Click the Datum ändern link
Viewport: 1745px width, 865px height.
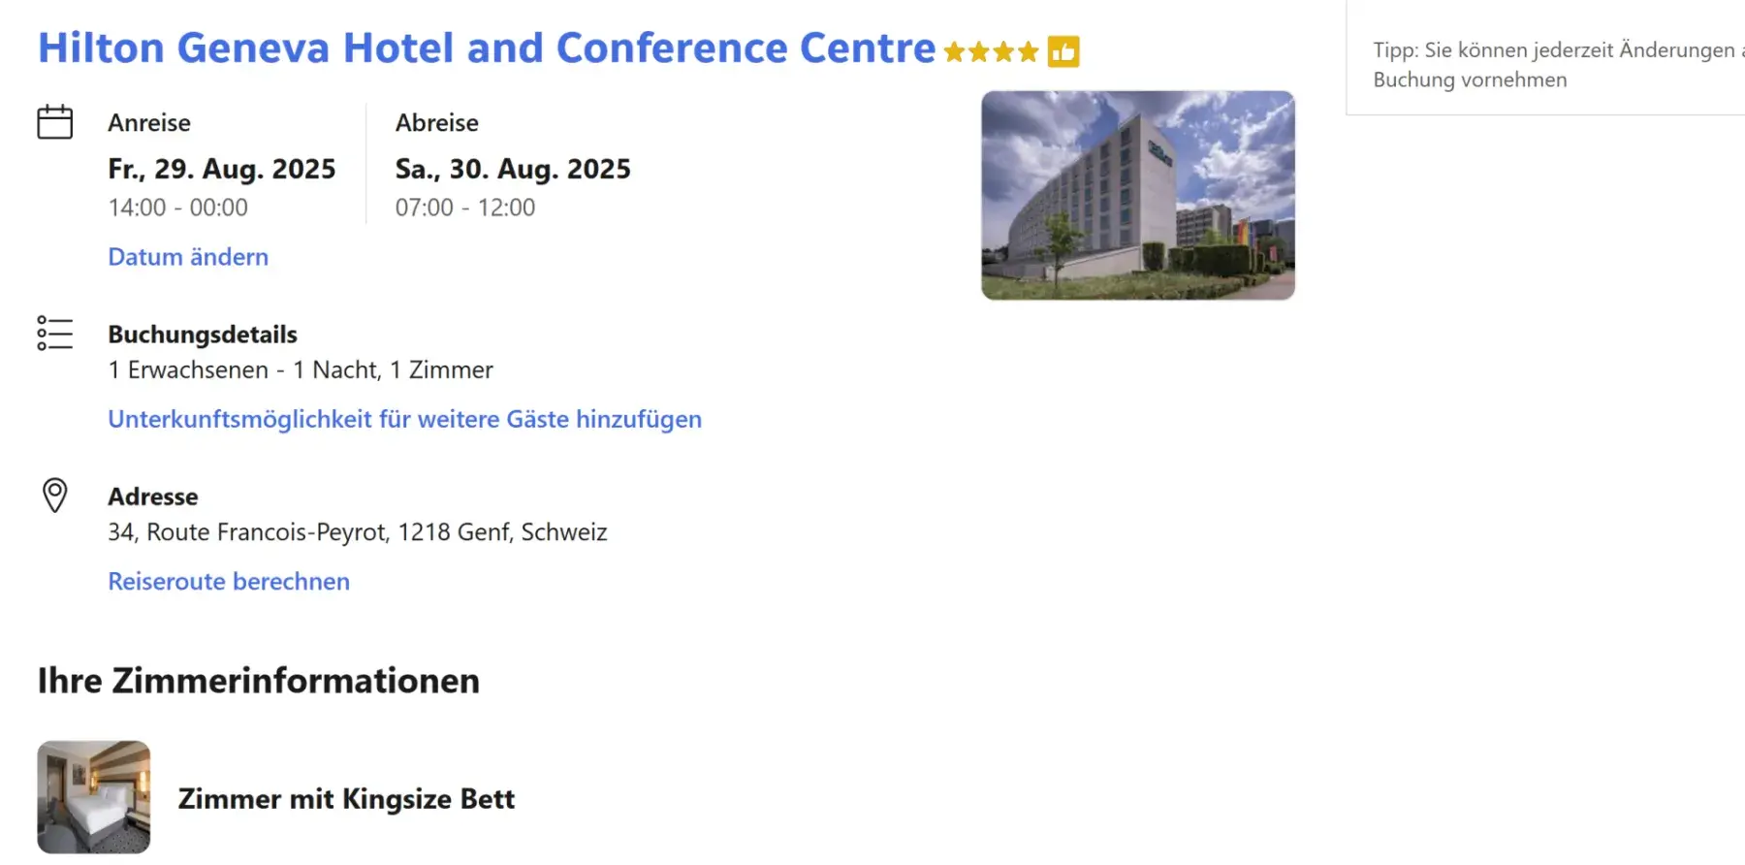(188, 257)
